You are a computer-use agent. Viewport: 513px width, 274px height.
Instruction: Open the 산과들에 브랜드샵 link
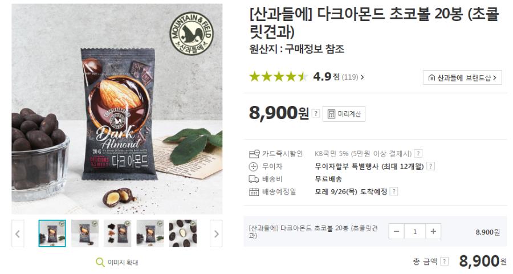pyautogui.click(x=462, y=78)
